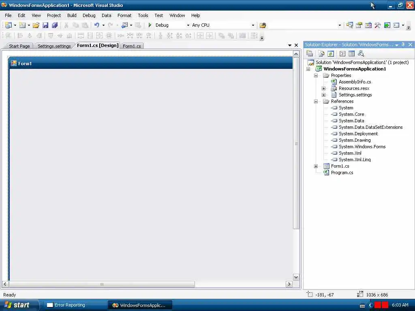The width and height of the screenshot is (415, 311).
Task: Open the Start Page toolbar icon
Action: click(387, 25)
